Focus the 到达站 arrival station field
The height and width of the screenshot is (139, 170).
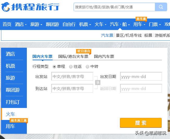tap(72, 88)
